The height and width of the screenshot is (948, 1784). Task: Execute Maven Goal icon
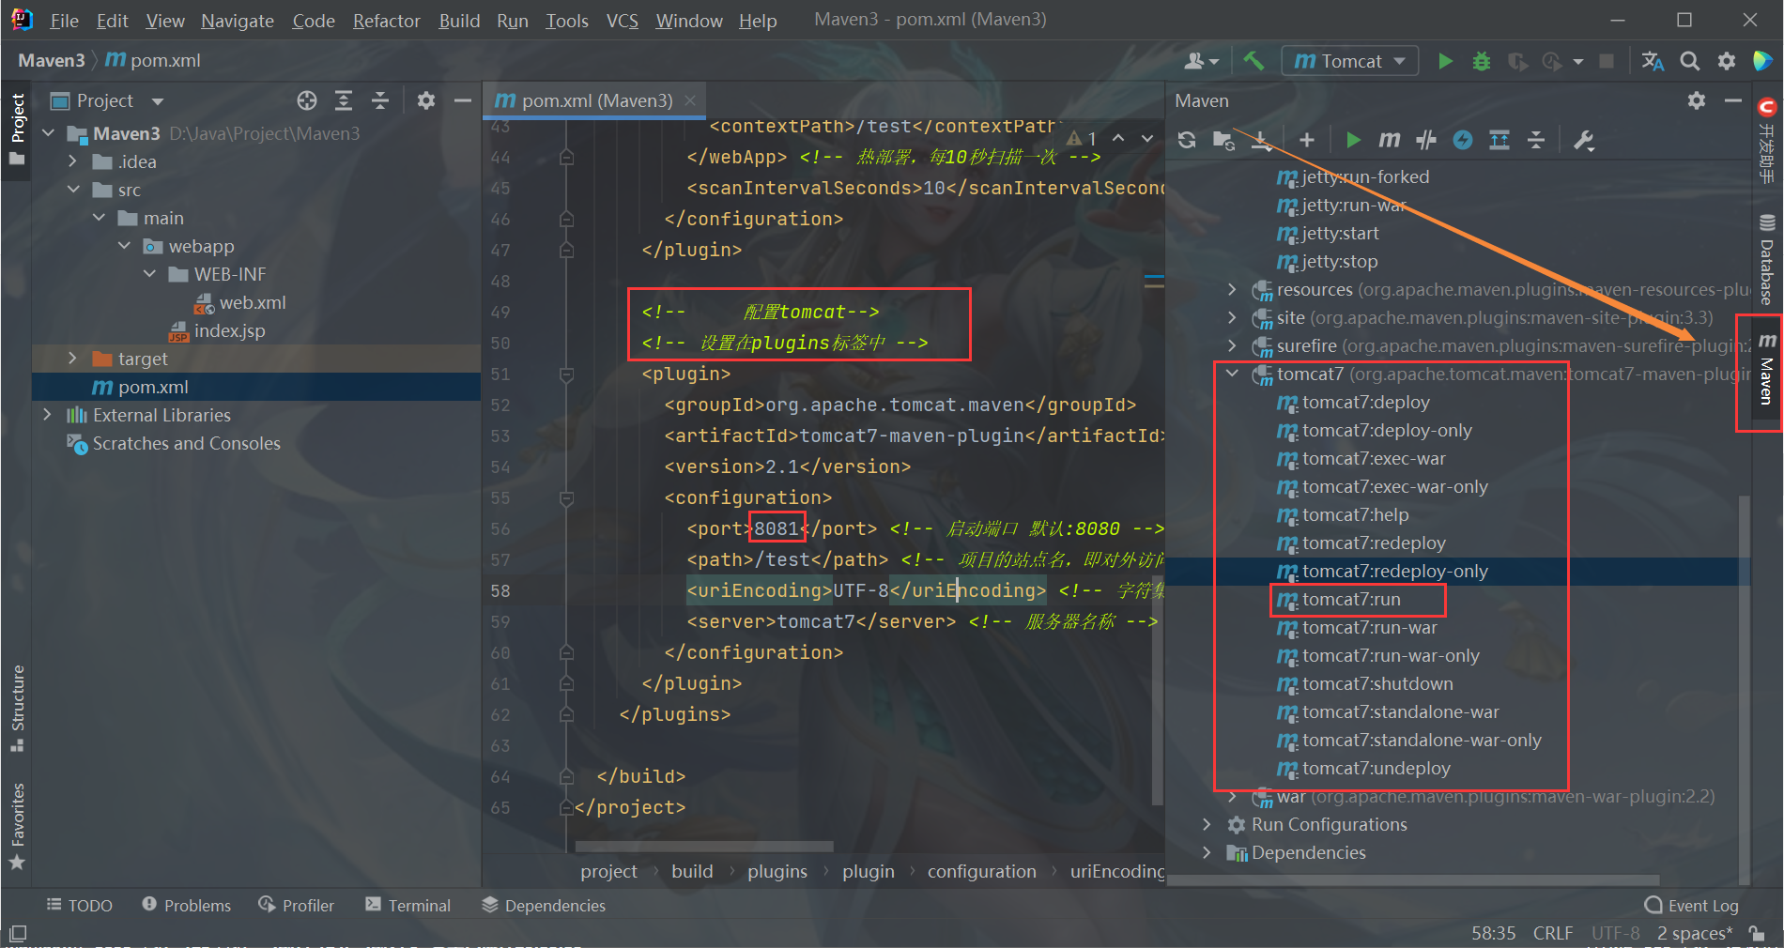1390,140
